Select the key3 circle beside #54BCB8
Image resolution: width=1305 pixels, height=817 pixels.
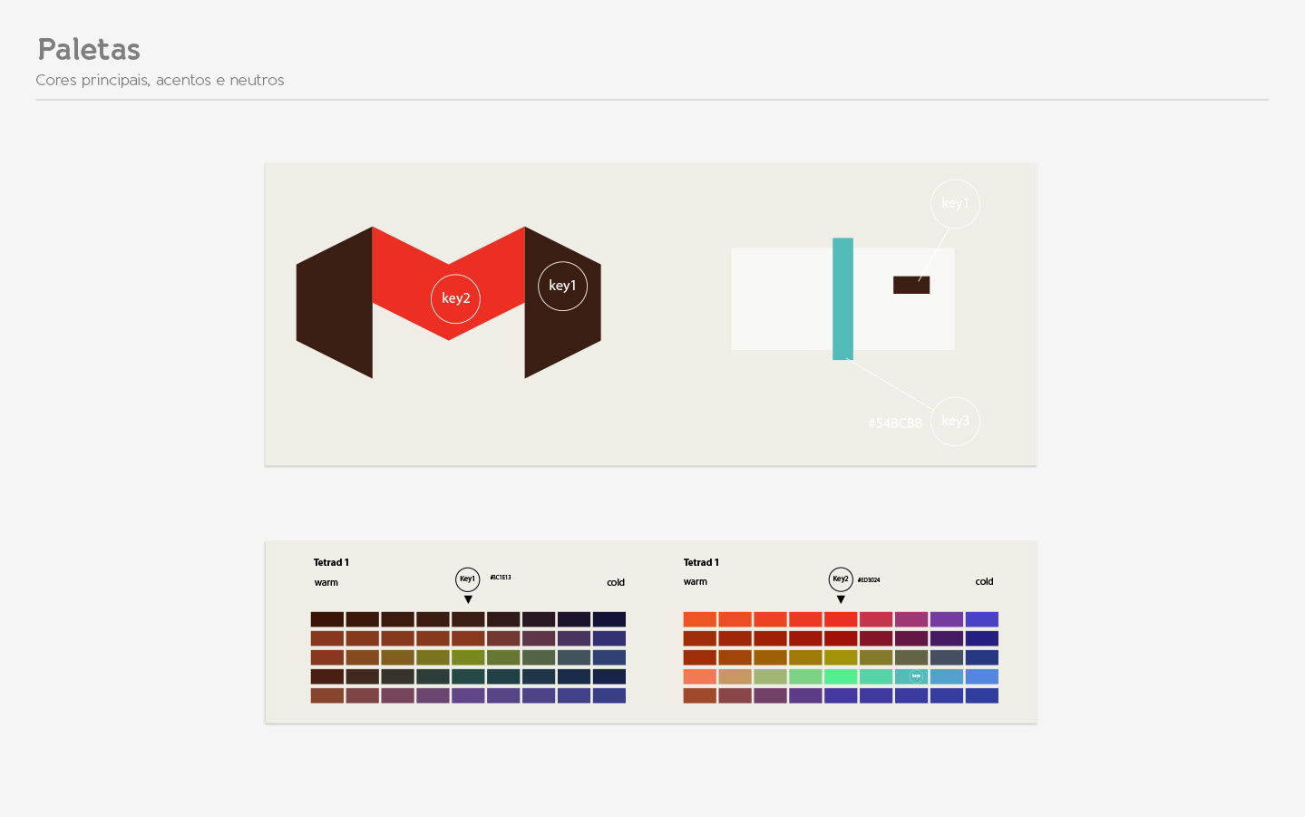click(955, 421)
